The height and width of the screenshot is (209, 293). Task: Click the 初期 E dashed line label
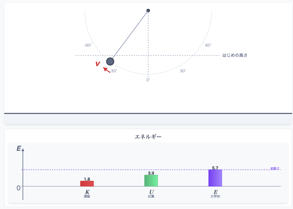[275, 168]
